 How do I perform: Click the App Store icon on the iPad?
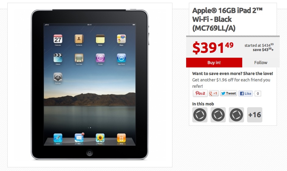121,58
